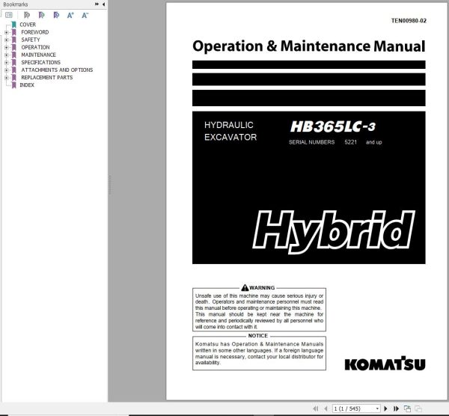The width and height of the screenshot is (449, 416).
Task: Click the Operation & Maintenance Manual title
Action: [308, 46]
